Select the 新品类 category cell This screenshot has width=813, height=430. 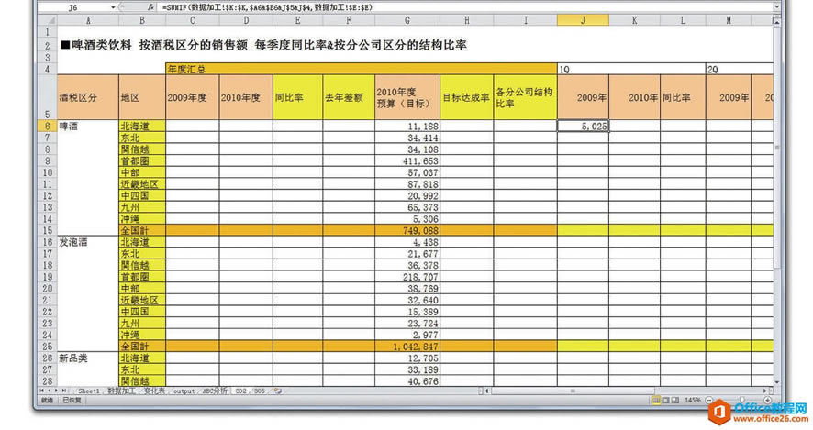point(88,358)
